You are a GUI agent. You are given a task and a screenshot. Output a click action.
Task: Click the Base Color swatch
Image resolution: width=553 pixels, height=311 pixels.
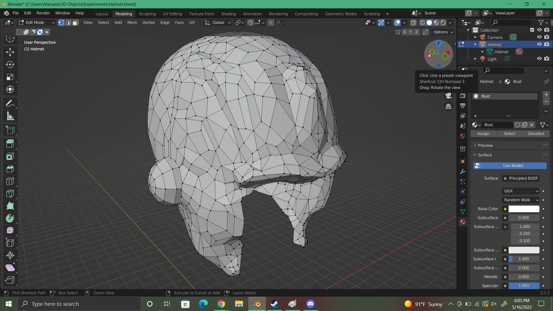click(524, 209)
